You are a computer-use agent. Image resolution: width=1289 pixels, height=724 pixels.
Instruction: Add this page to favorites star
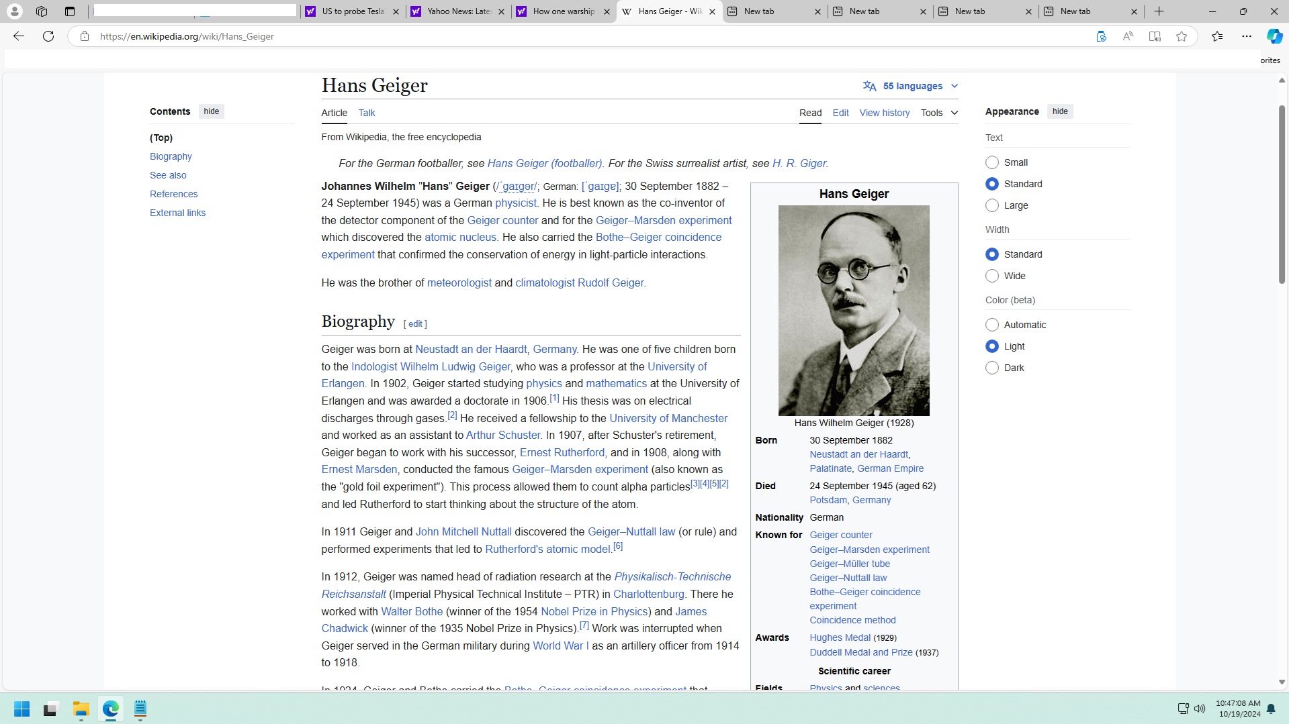1182,36
